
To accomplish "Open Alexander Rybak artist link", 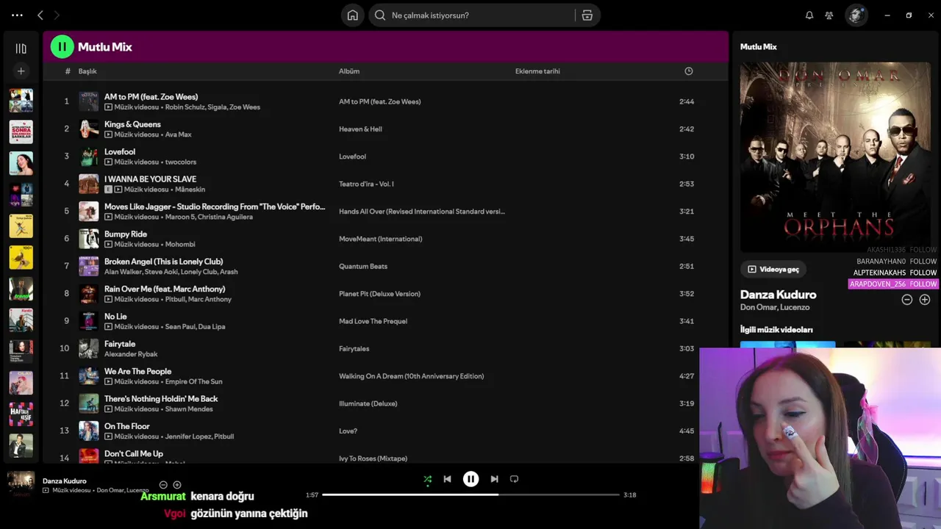I will pyautogui.click(x=131, y=354).
